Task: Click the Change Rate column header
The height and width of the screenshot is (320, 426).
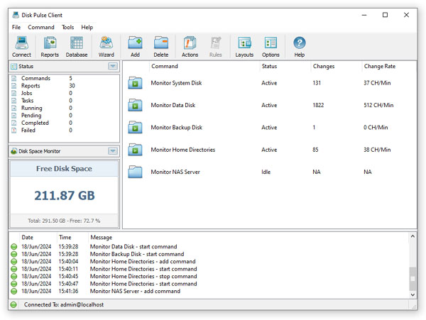Action: pos(380,66)
